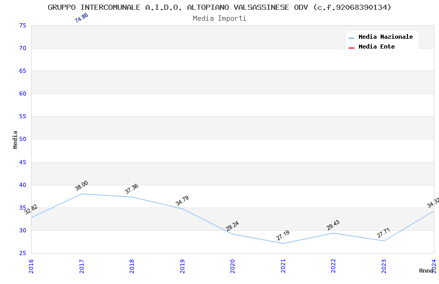Click the 2018 x-axis year label

click(132, 266)
